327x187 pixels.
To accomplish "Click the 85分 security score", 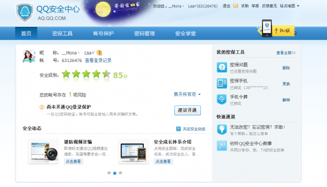I will 120,75.
